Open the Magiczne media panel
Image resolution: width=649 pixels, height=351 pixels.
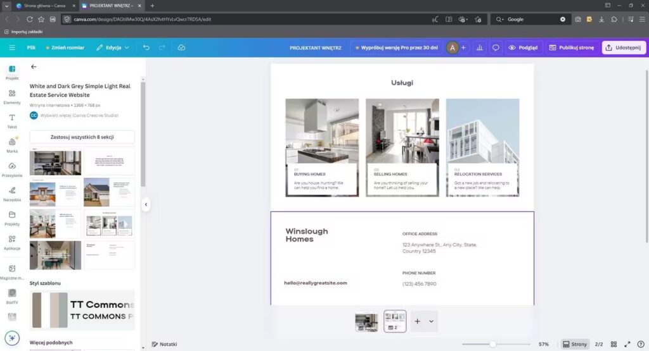[12, 272]
